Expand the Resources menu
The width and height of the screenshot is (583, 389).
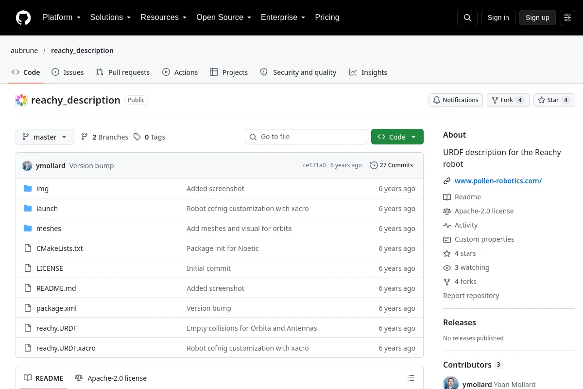164,18
